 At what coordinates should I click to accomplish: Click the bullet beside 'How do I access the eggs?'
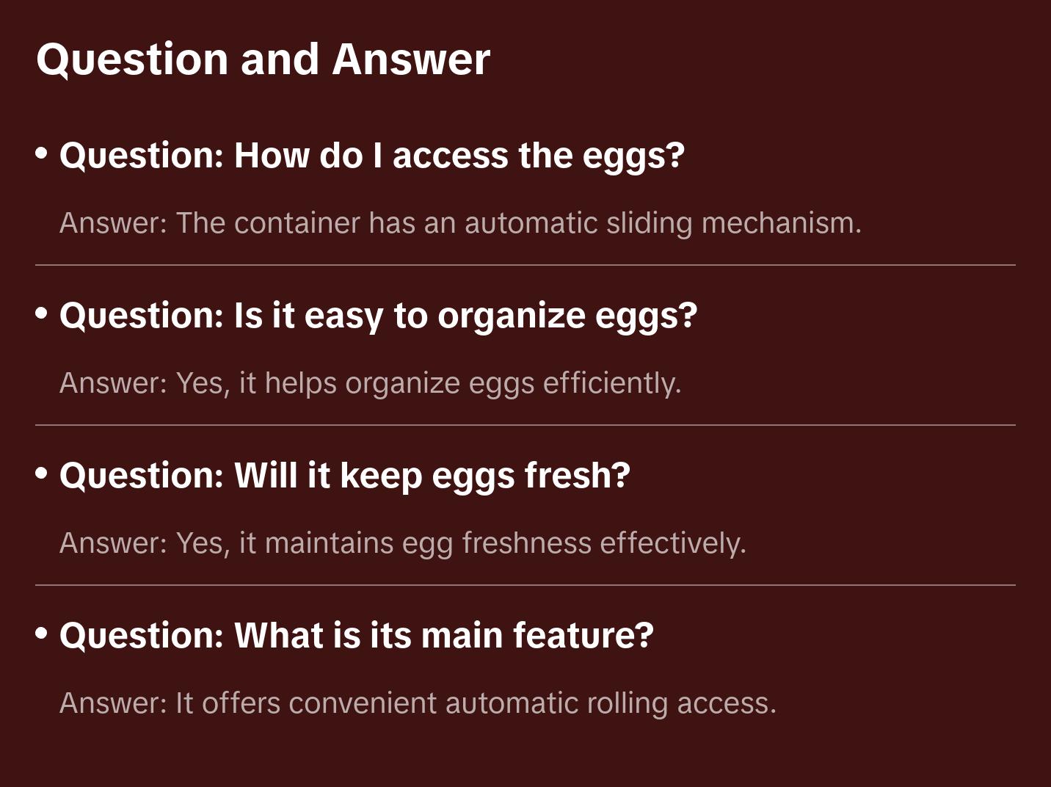tap(42, 153)
